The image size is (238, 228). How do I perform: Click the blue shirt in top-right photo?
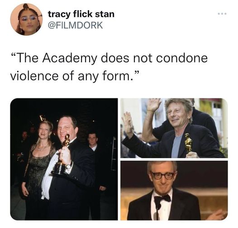176,147
